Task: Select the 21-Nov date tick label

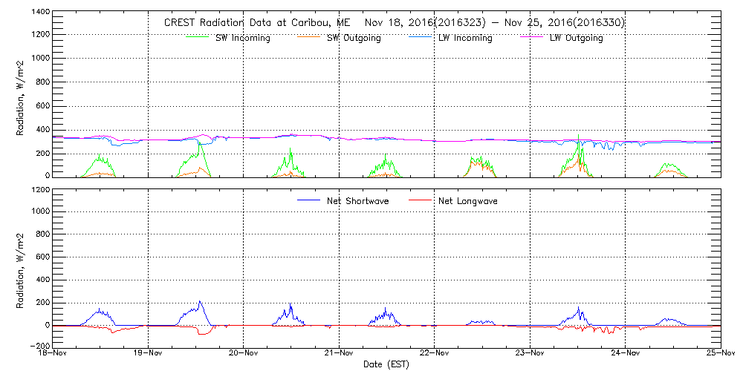Action: pos(339,355)
